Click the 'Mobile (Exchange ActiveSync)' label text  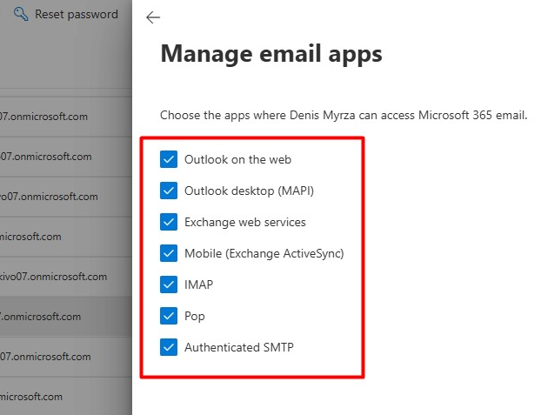(264, 253)
